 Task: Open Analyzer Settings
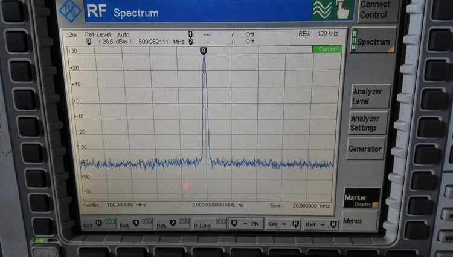click(368, 123)
